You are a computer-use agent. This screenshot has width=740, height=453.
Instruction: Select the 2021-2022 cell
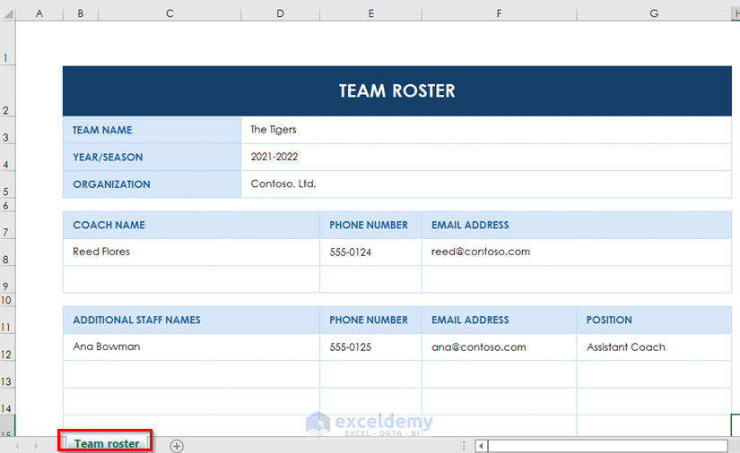(x=486, y=158)
